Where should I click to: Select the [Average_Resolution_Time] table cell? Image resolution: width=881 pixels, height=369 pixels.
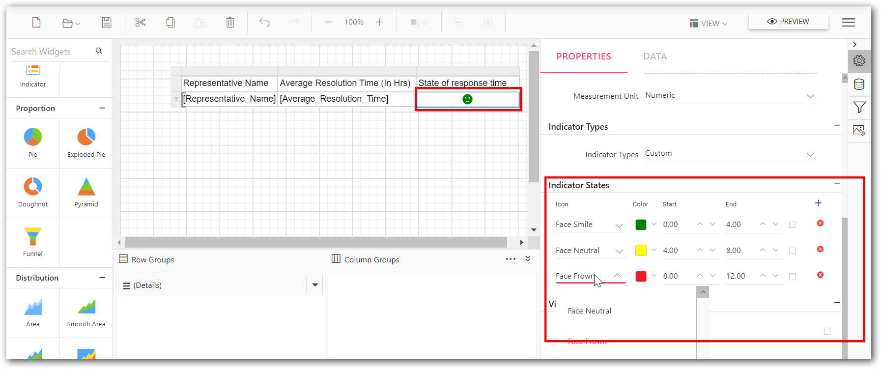click(x=347, y=99)
